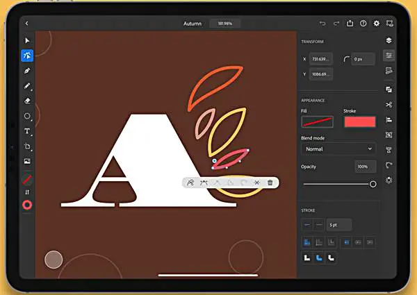Select the highlighted butt cap option
The height and width of the screenshot is (295, 417).
[x=347, y=242]
